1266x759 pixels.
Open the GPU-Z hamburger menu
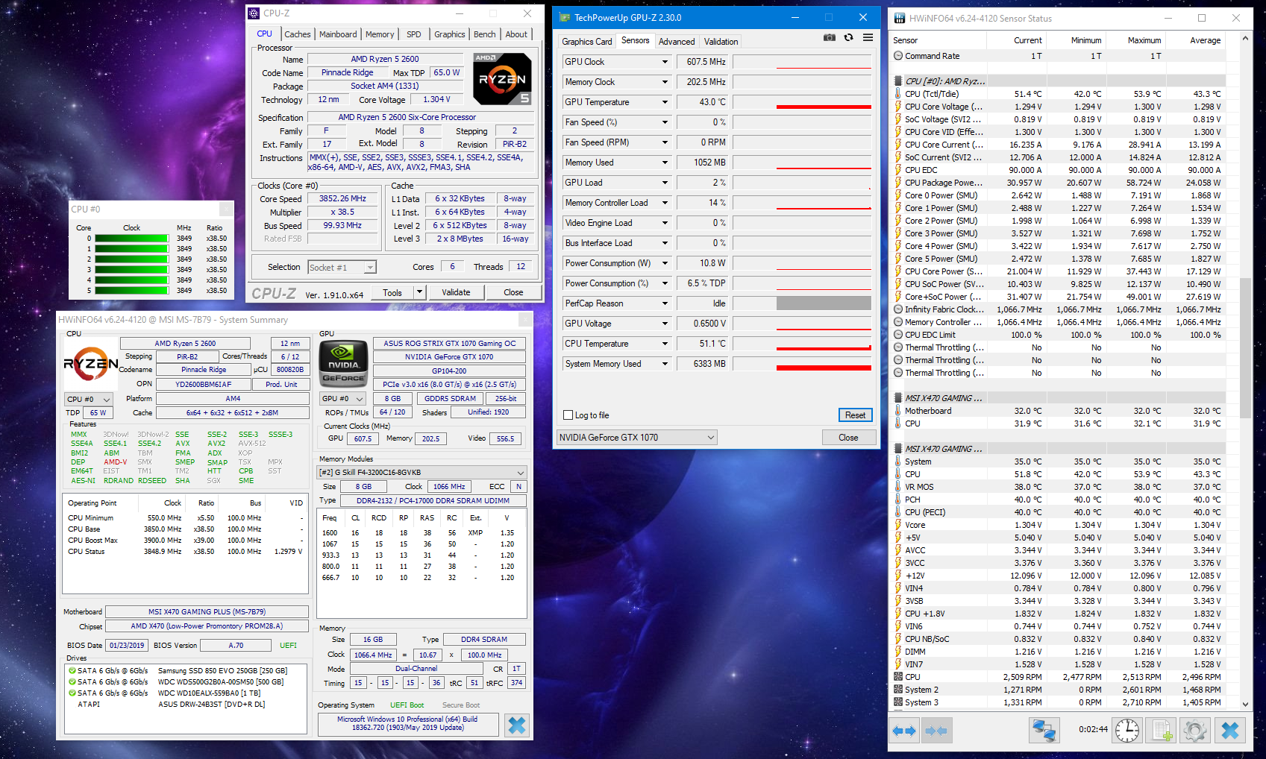click(867, 37)
